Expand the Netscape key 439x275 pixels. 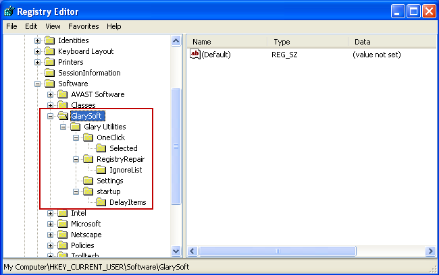click(x=50, y=235)
